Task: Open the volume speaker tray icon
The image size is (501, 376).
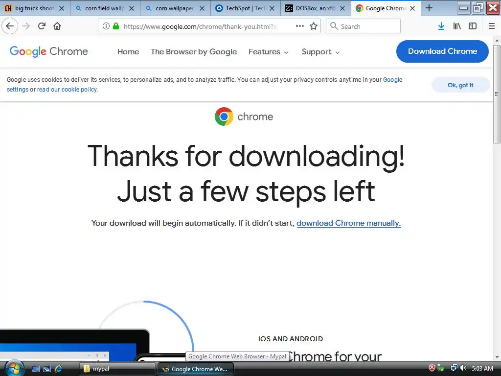Action: 463,368
